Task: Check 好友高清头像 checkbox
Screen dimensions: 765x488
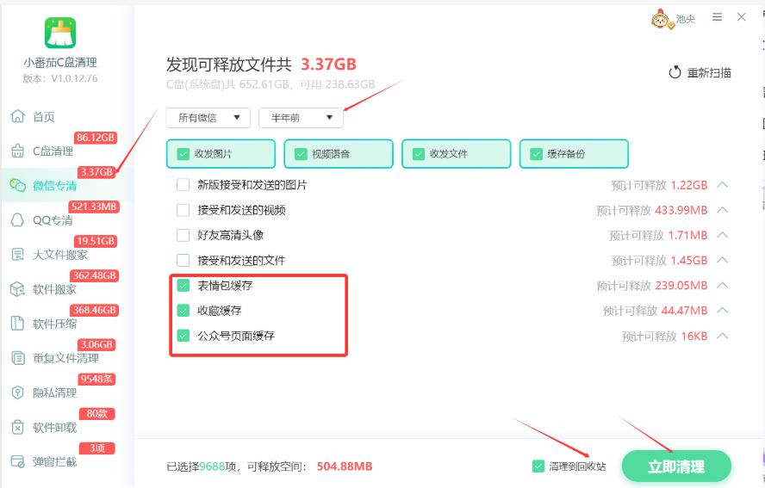Action: coord(183,235)
